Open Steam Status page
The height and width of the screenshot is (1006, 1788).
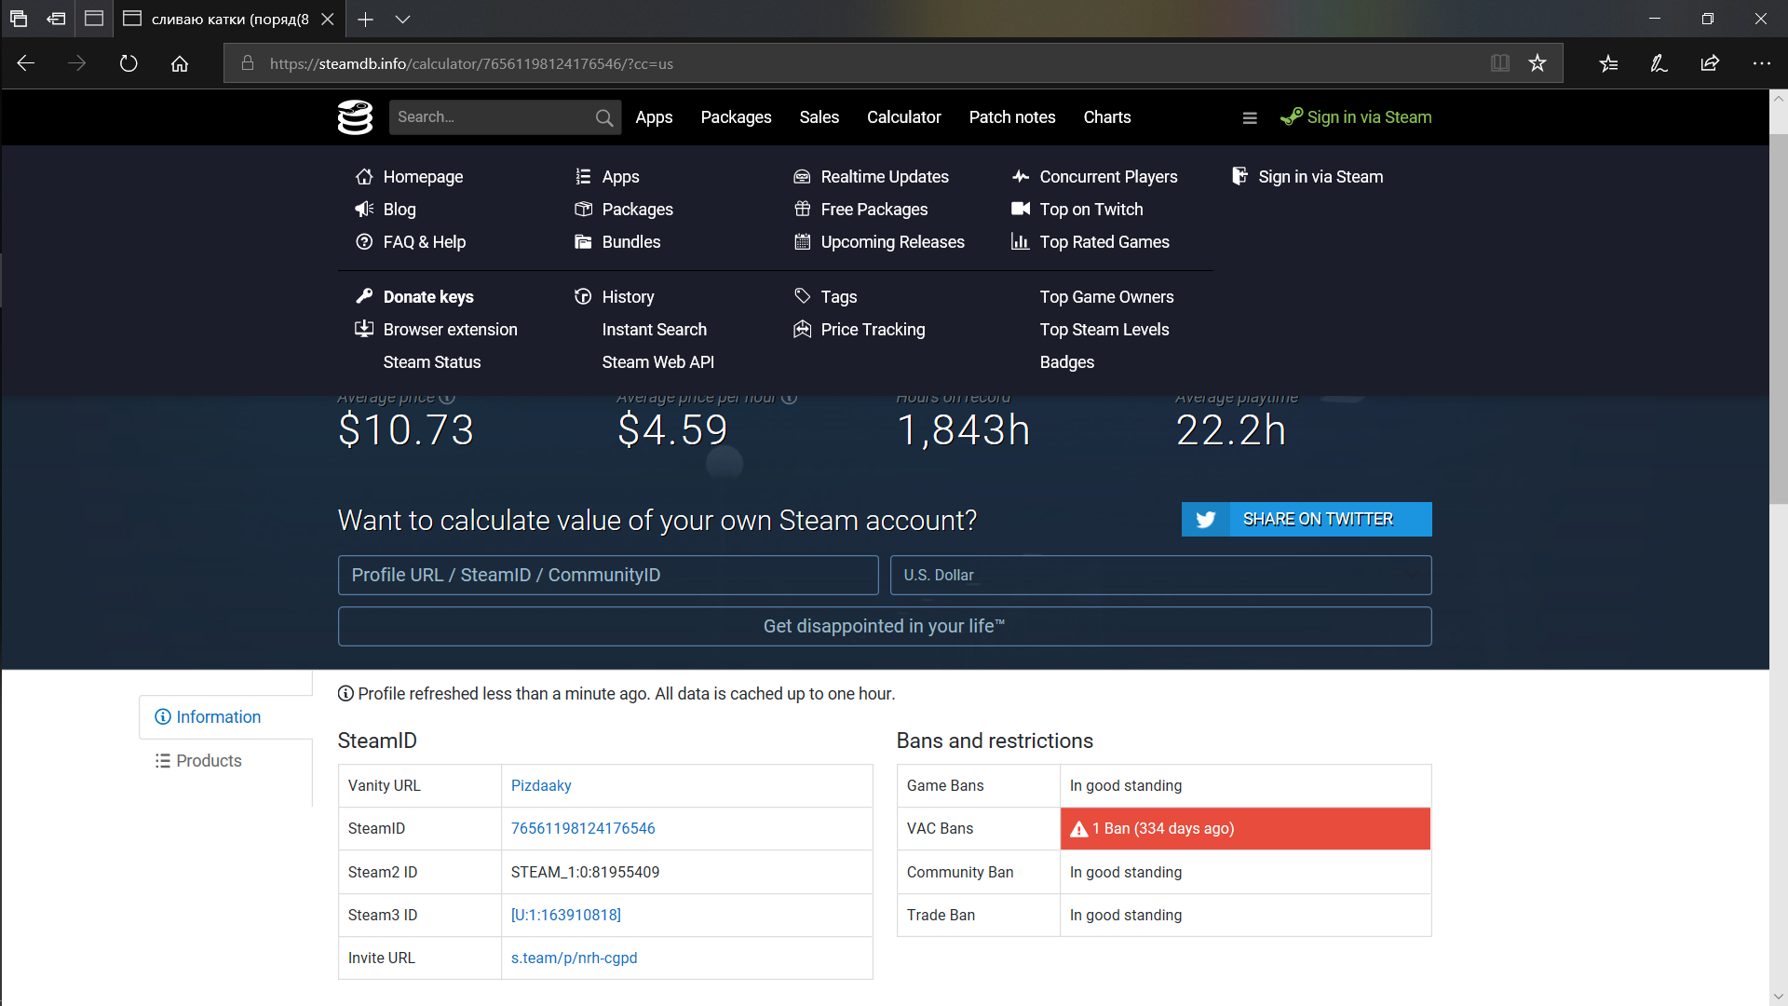432,362
